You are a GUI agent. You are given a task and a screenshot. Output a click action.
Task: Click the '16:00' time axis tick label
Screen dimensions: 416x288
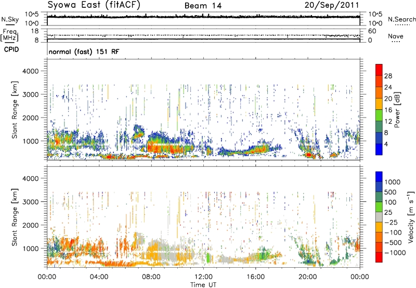coord(255,277)
